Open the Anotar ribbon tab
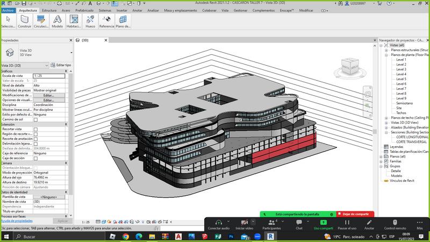 tap(138, 10)
